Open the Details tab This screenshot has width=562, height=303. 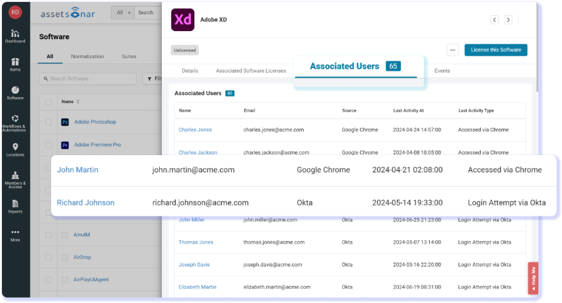(x=190, y=71)
